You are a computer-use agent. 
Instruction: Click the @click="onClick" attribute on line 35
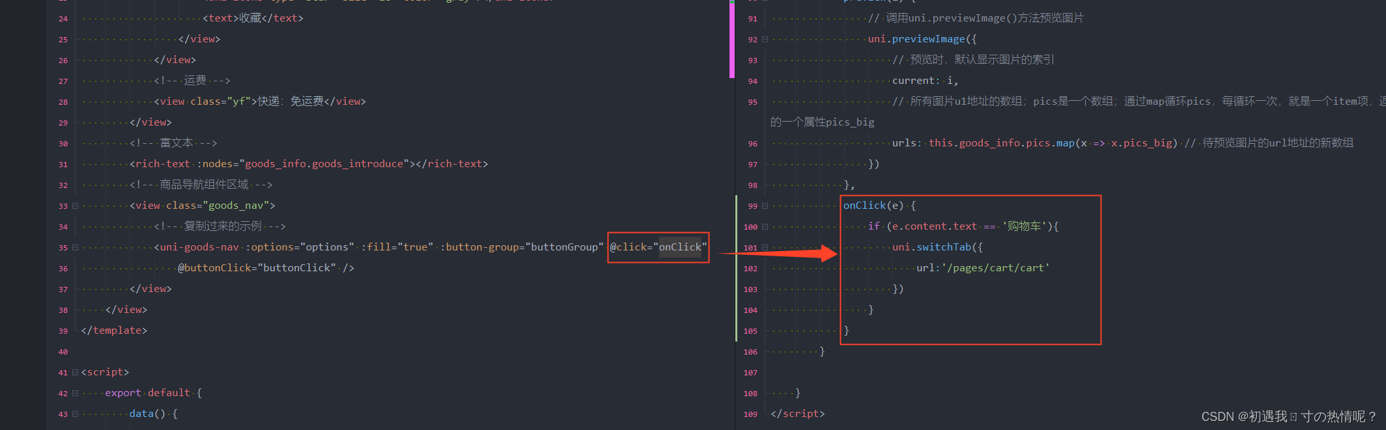pyautogui.click(x=658, y=247)
